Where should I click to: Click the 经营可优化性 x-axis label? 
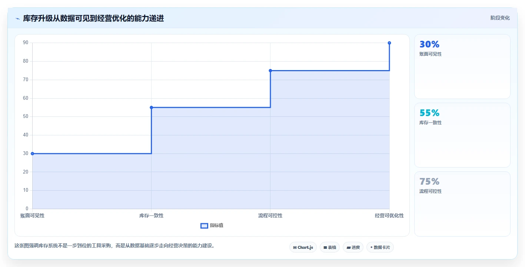pyautogui.click(x=389, y=215)
